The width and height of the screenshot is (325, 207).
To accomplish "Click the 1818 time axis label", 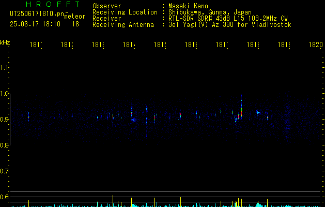I will [253, 45].
